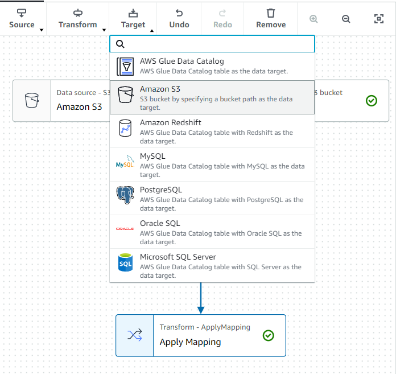Click bucket icon on Data source node
This screenshot has height=374, width=396.
[x=32, y=100]
